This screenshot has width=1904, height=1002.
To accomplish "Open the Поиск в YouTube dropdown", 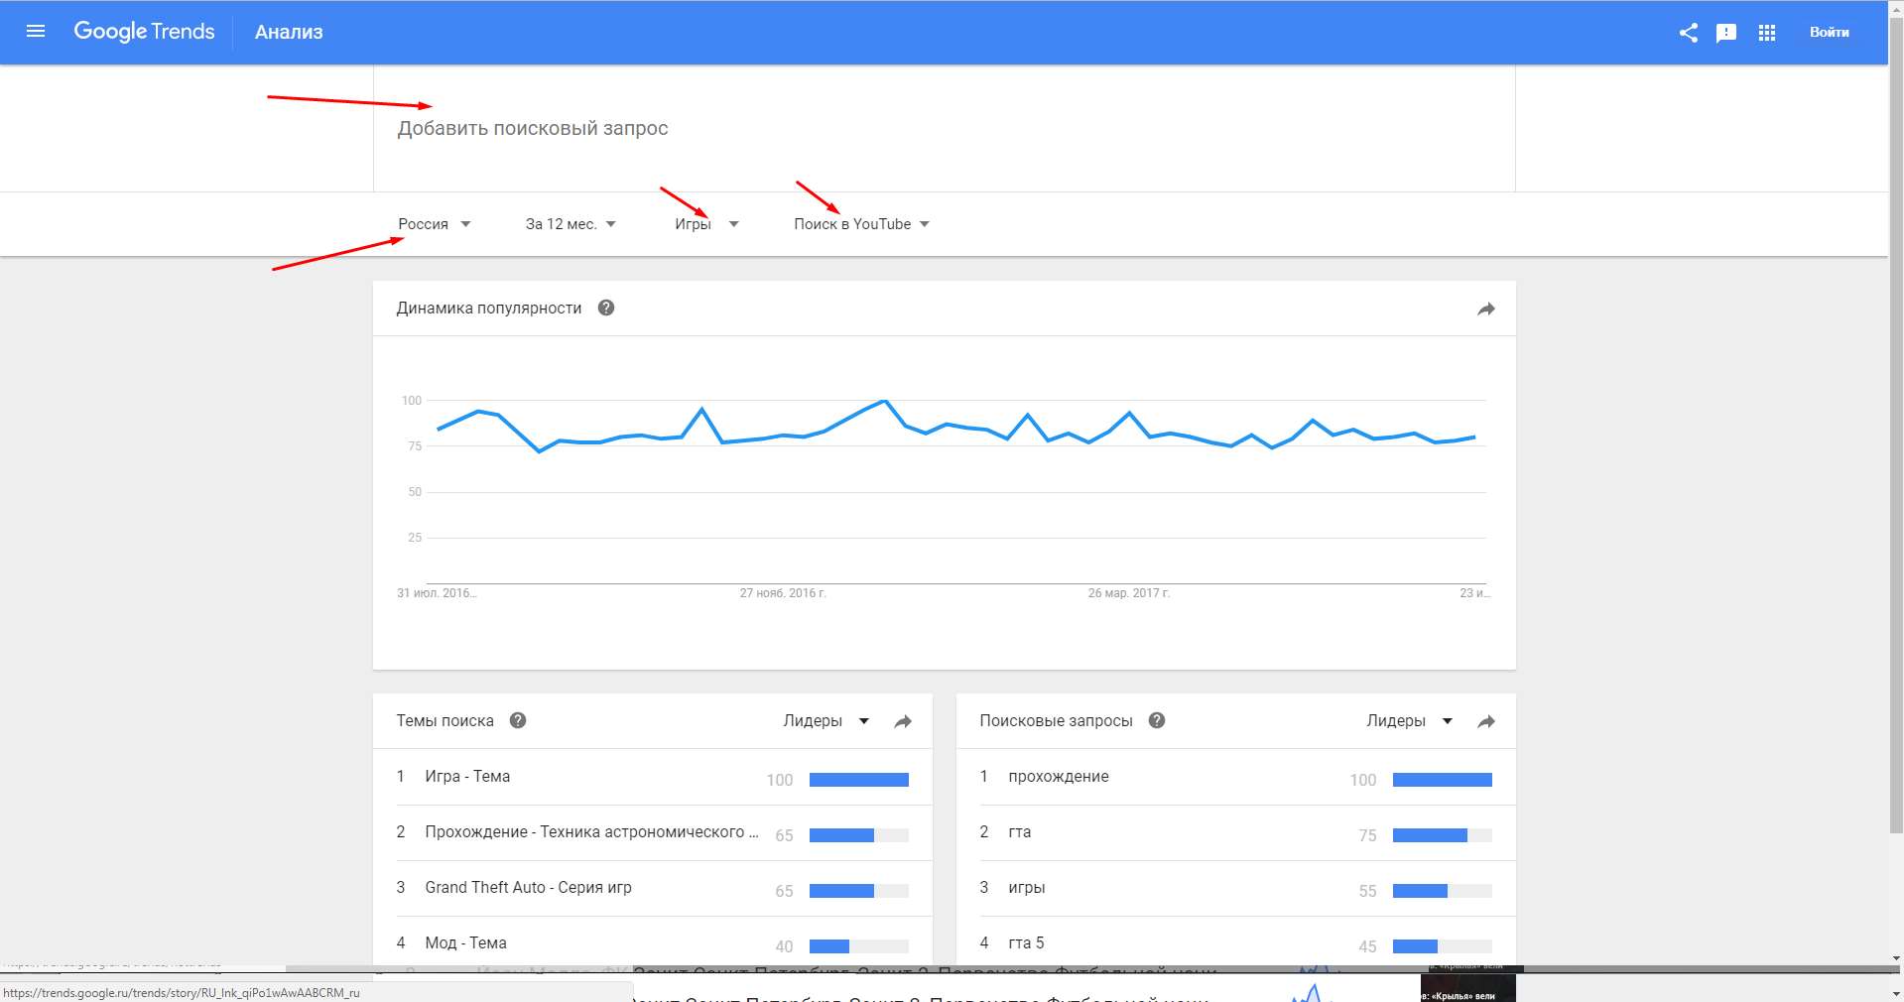I will [x=861, y=224].
